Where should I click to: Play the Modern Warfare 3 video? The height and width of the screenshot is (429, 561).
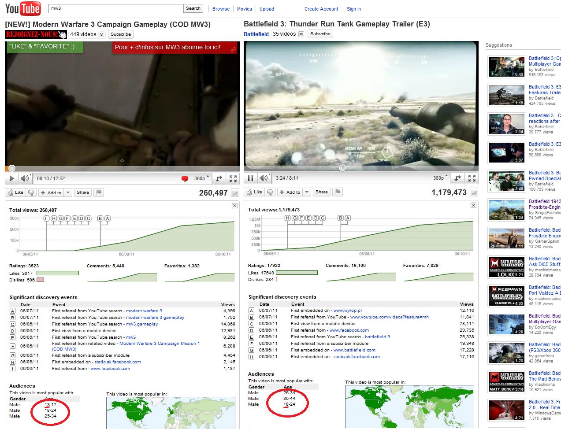12,178
